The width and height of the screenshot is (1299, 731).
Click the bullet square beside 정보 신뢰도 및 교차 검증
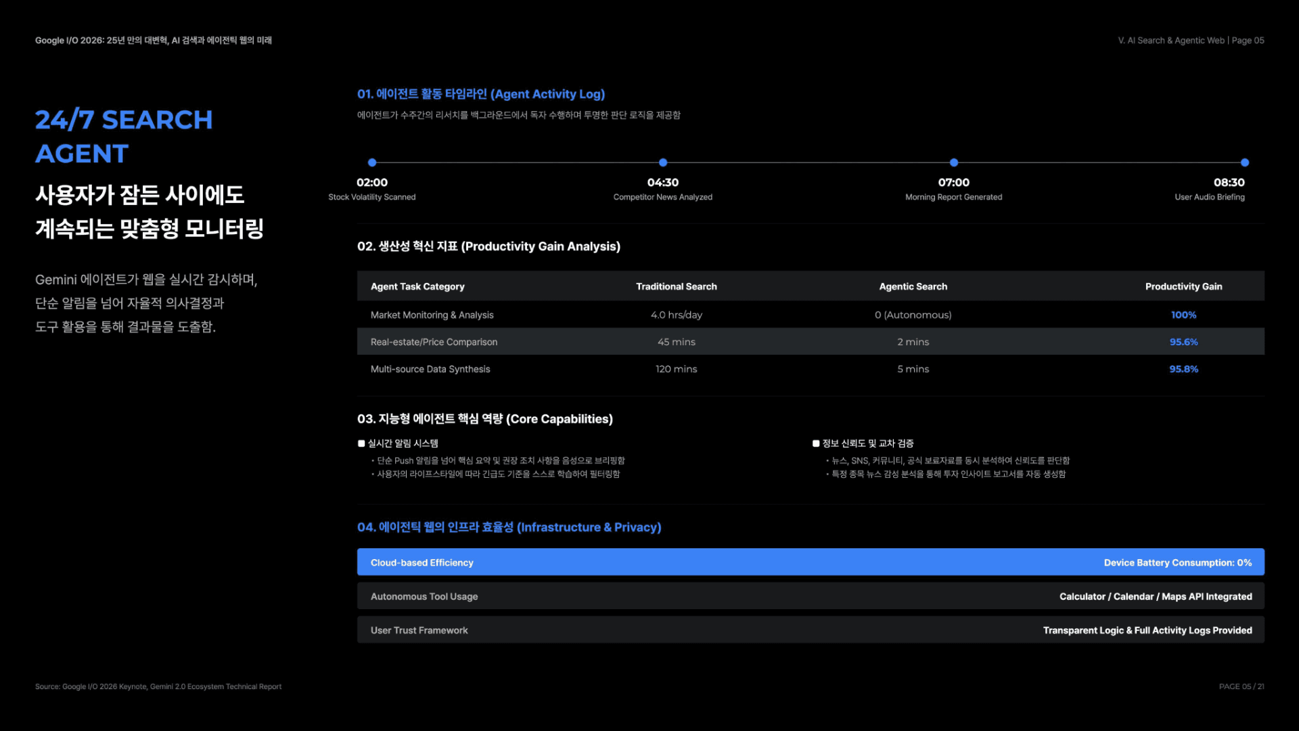pyautogui.click(x=816, y=444)
